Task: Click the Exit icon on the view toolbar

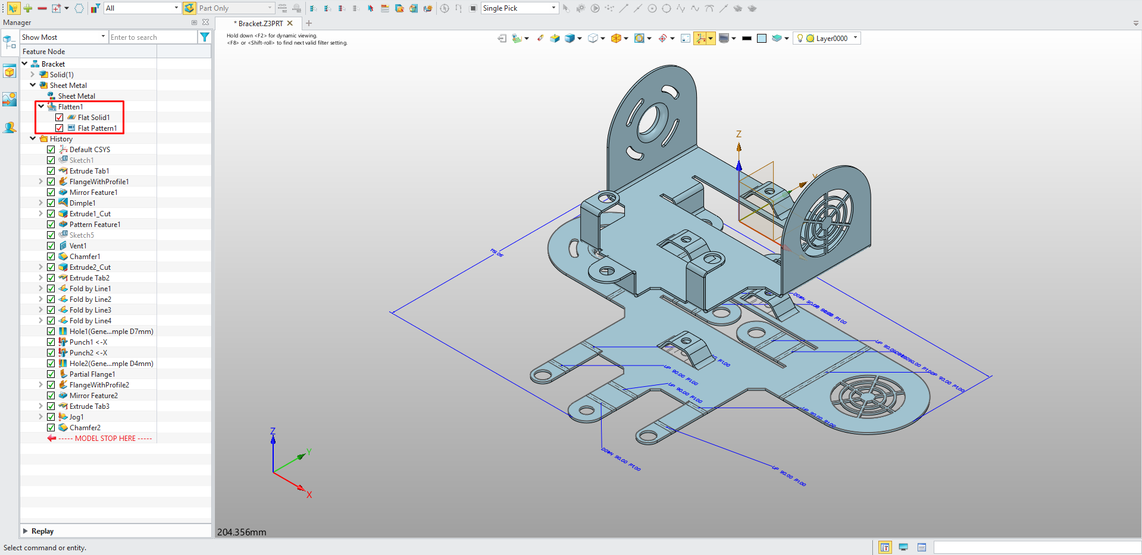Action: click(x=502, y=39)
